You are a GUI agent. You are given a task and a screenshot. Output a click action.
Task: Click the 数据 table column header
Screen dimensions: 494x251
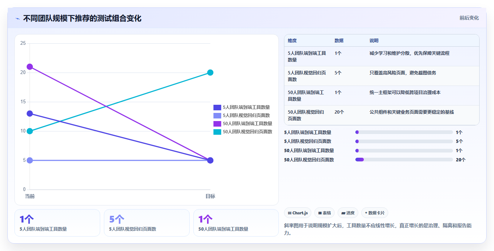(339, 41)
